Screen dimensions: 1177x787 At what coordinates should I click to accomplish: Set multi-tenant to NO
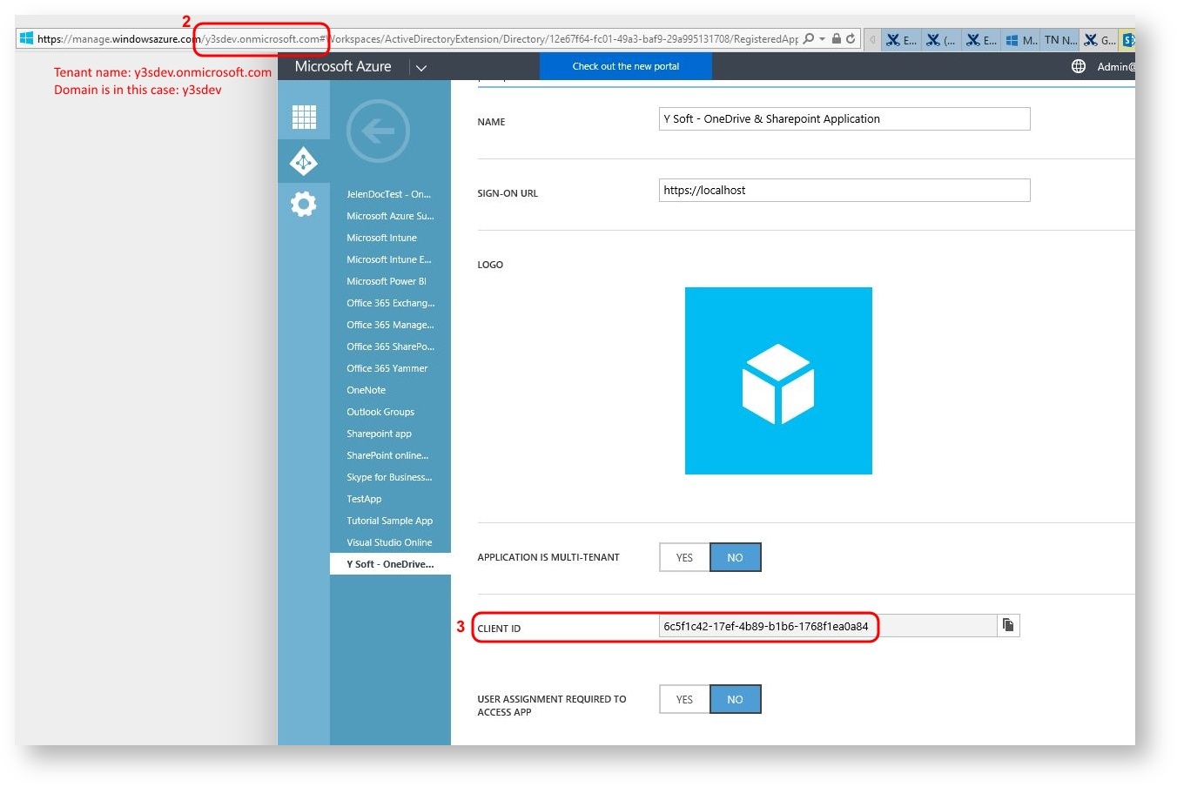click(736, 557)
